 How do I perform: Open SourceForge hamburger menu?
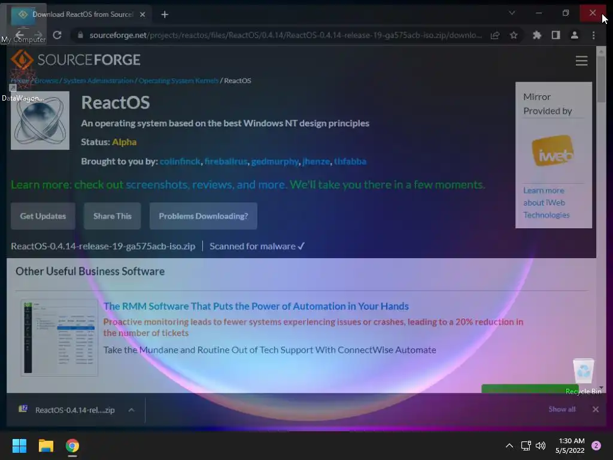[x=581, y=60]
